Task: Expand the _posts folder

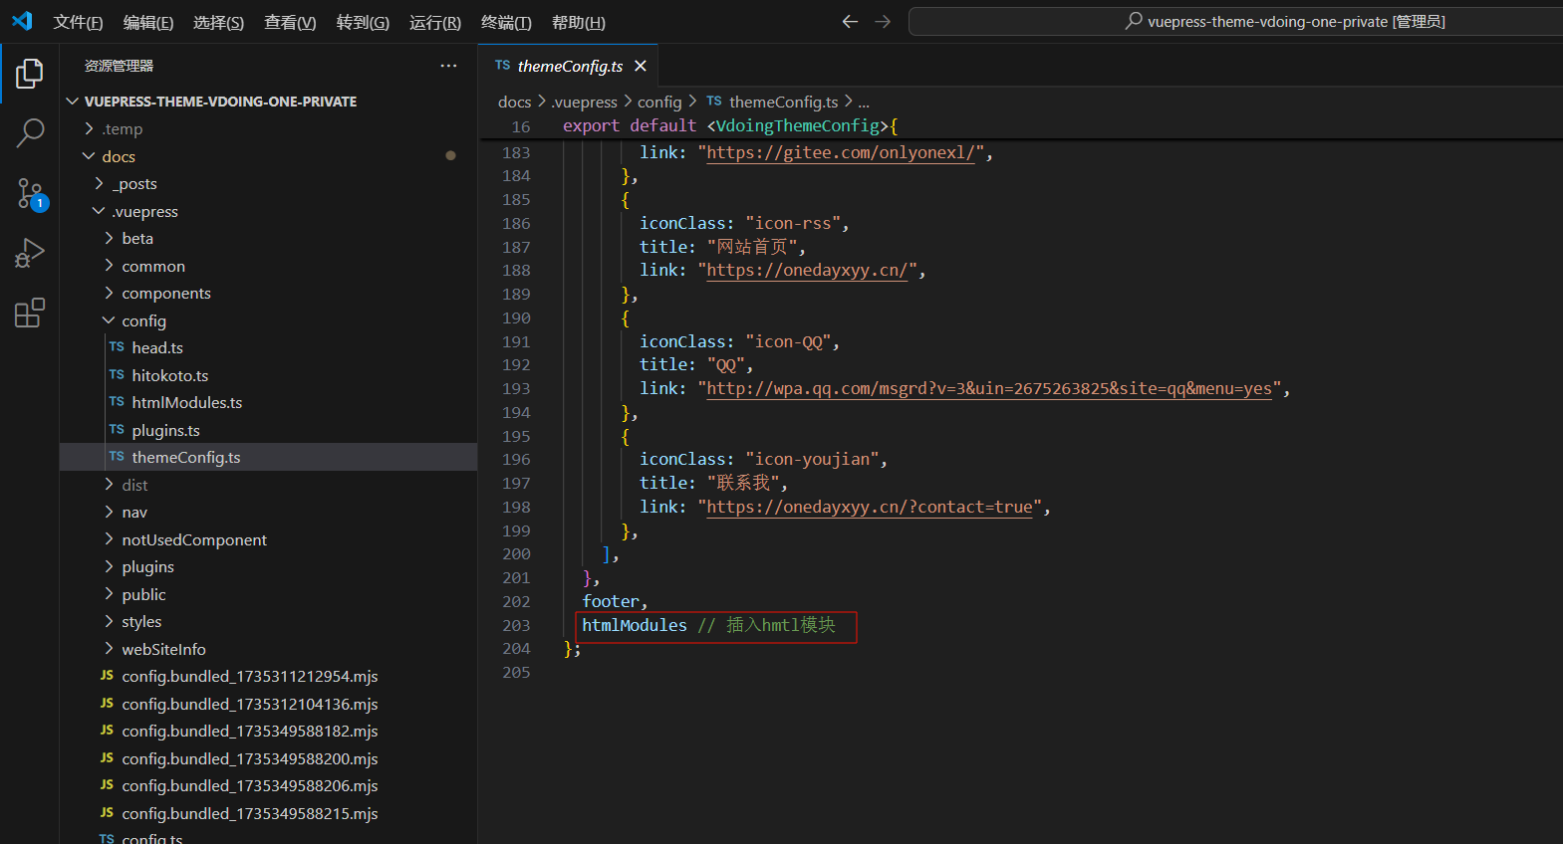Action: point(99,183)
